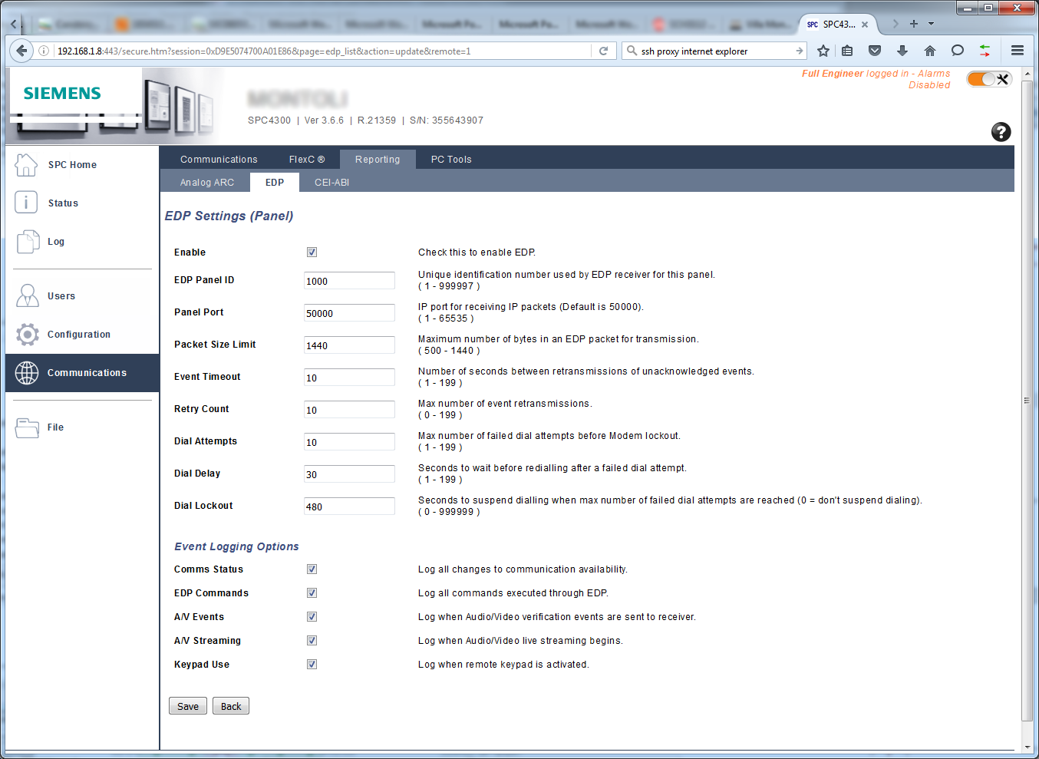Select the CEI-ABI sub-tab
Viewport: 1039px width, 759px height.
(x=331, y=183)
